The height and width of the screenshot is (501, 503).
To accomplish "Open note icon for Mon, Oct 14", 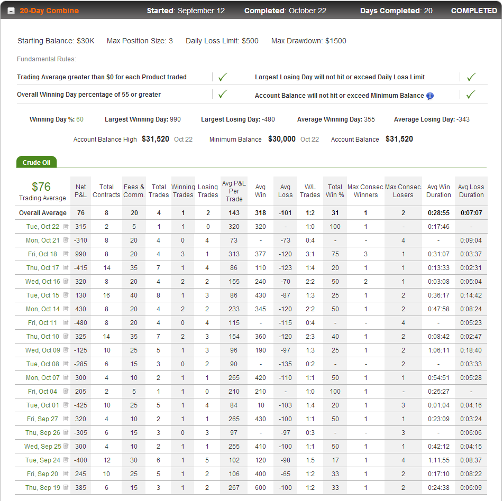I will (66, 309).
